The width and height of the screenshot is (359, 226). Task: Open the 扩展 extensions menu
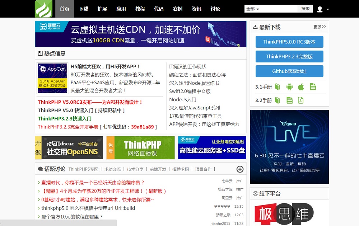[102, 9]
